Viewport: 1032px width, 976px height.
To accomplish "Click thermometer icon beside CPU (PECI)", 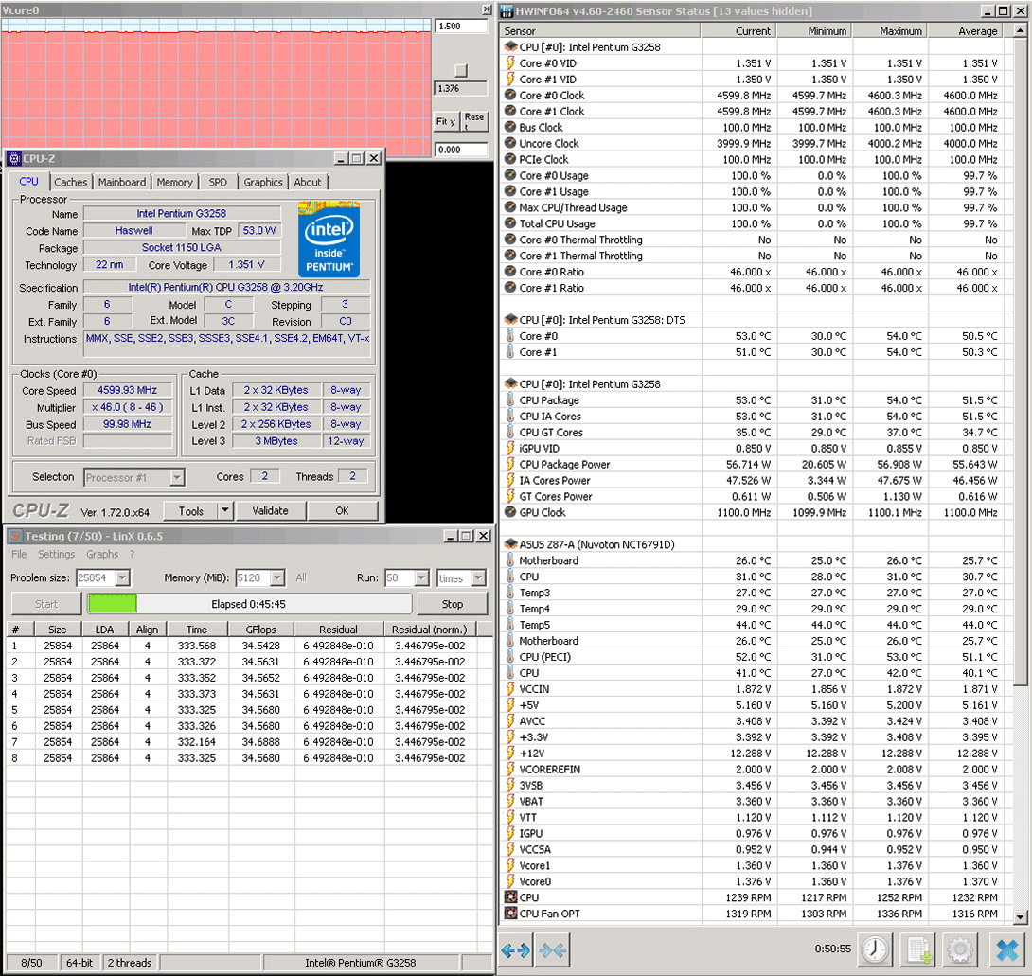I will 510,657.
